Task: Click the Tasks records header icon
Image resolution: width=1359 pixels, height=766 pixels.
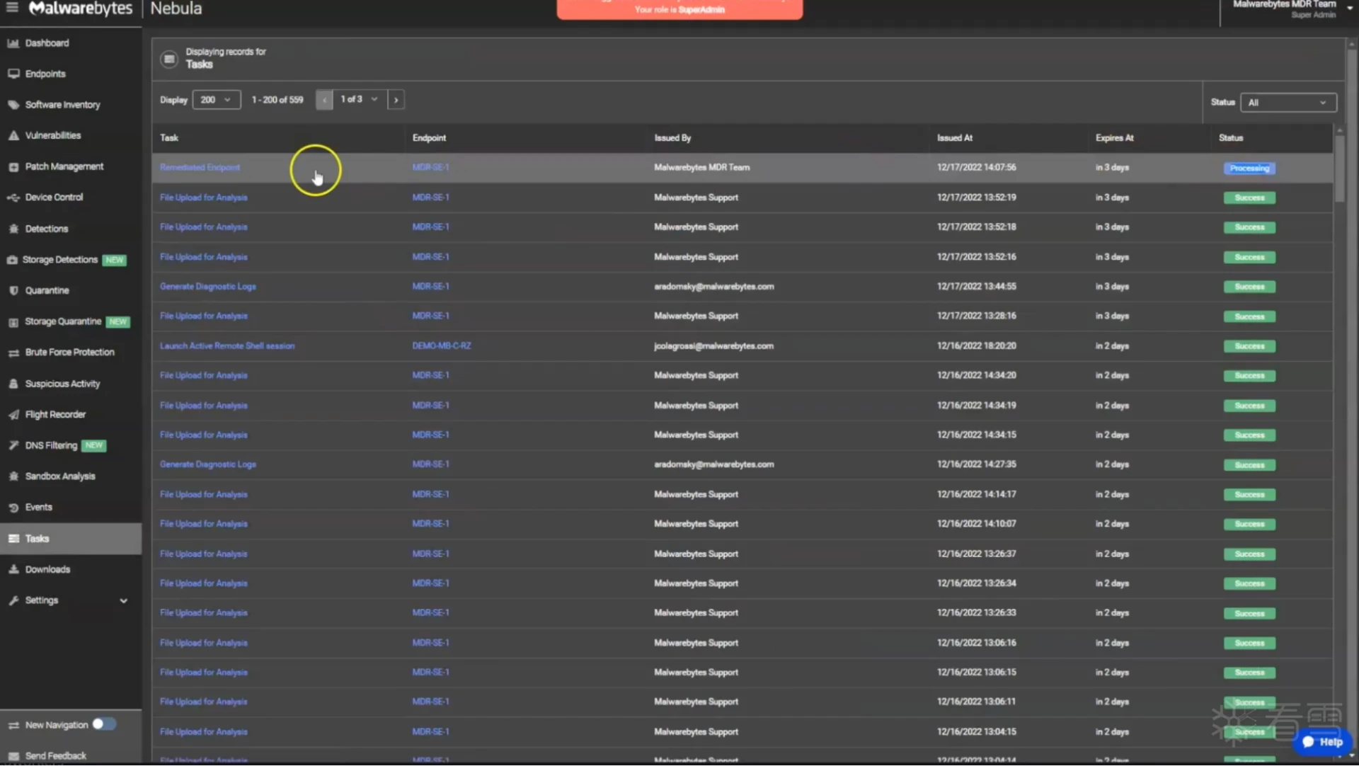Action: pyautogui.click(x=168, y=59)
